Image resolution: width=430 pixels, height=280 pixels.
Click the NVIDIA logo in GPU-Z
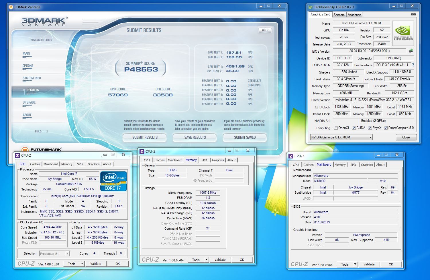pos(403,33)
